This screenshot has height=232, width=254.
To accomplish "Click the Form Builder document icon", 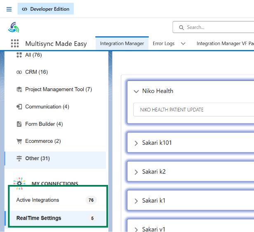I will click(x=19, y=124).
